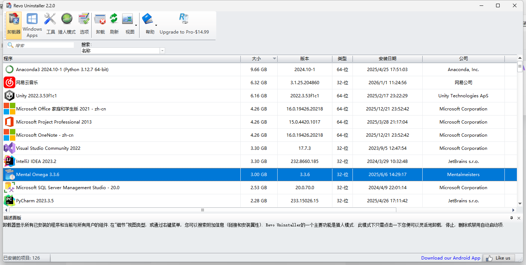Click the Like us thumbs-up icon
Screen dimensions: 526x265
pos(489,258)
